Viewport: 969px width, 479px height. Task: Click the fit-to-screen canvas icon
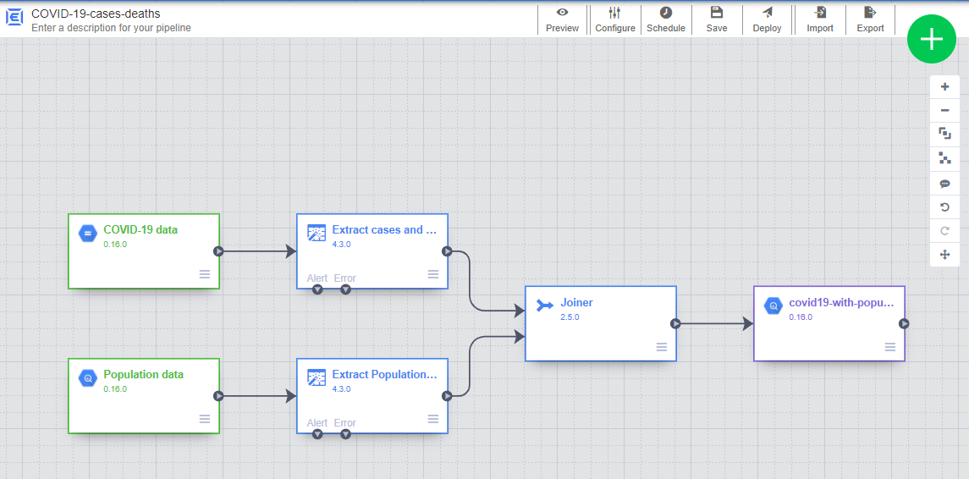[x=944, y=134]
